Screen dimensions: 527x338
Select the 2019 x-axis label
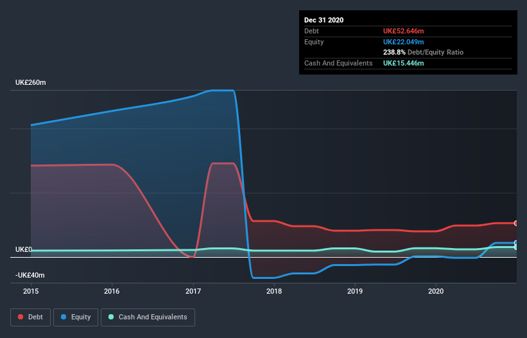click(355, 291)
